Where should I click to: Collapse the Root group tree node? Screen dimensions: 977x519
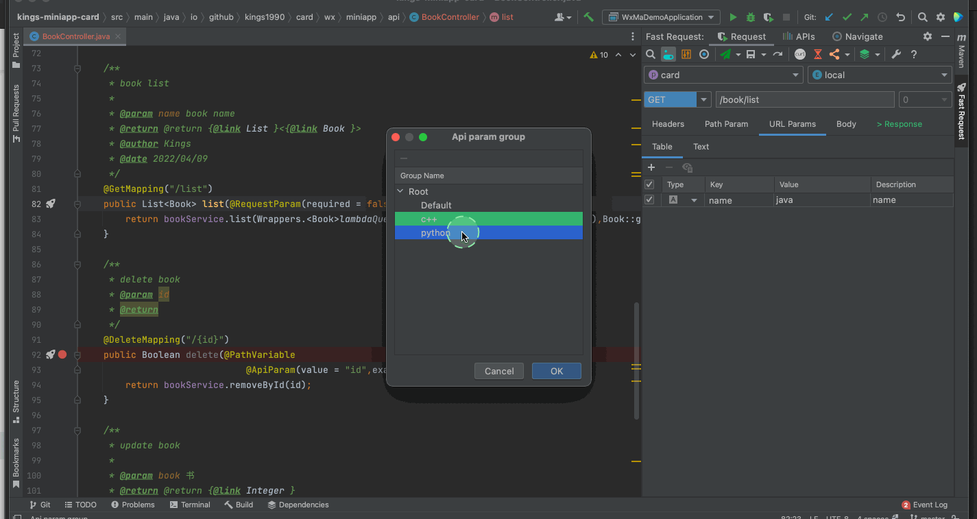pyautogui.click(x=400, y=192)
